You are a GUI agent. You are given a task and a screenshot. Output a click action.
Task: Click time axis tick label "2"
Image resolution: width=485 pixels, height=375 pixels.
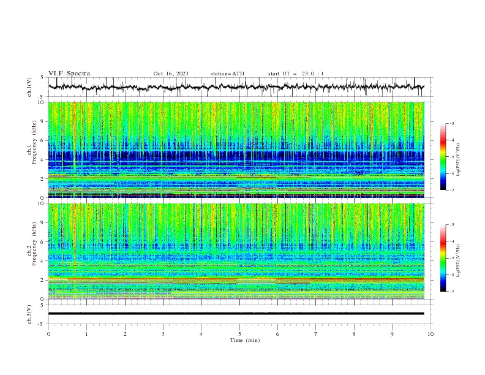pos(125,334)
